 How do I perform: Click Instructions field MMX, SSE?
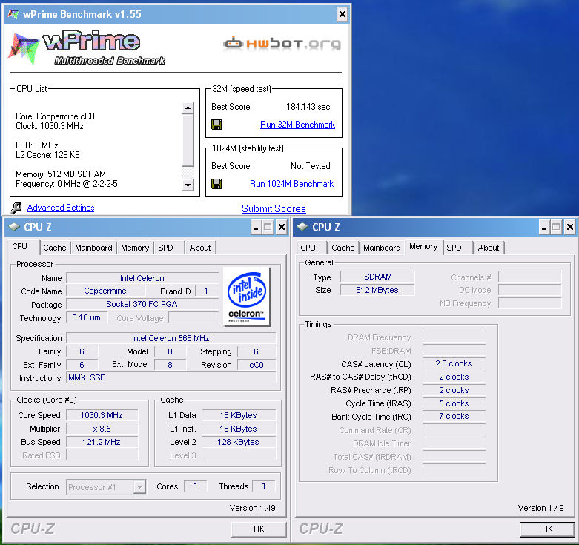171,377
